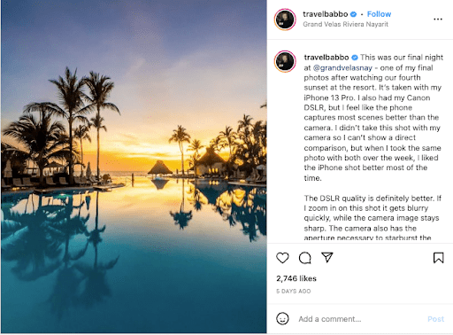Open travelbabbo username in the header

326,14
